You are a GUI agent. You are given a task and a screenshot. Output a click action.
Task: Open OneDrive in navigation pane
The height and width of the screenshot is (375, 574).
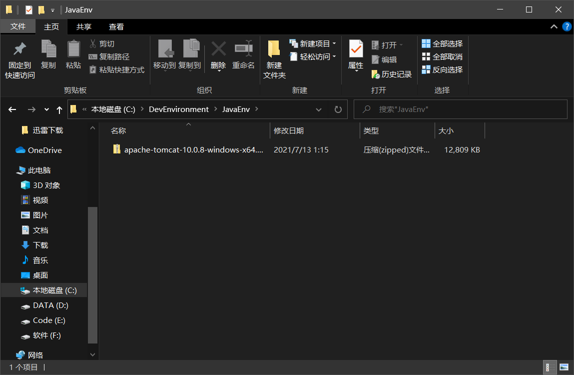click(39, 150)
